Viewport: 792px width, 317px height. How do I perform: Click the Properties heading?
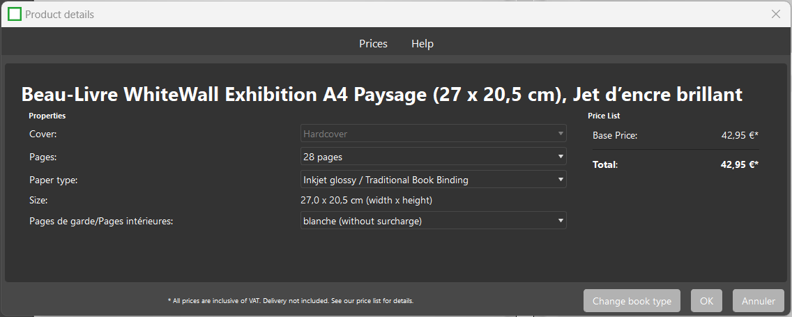pos(47,116)
